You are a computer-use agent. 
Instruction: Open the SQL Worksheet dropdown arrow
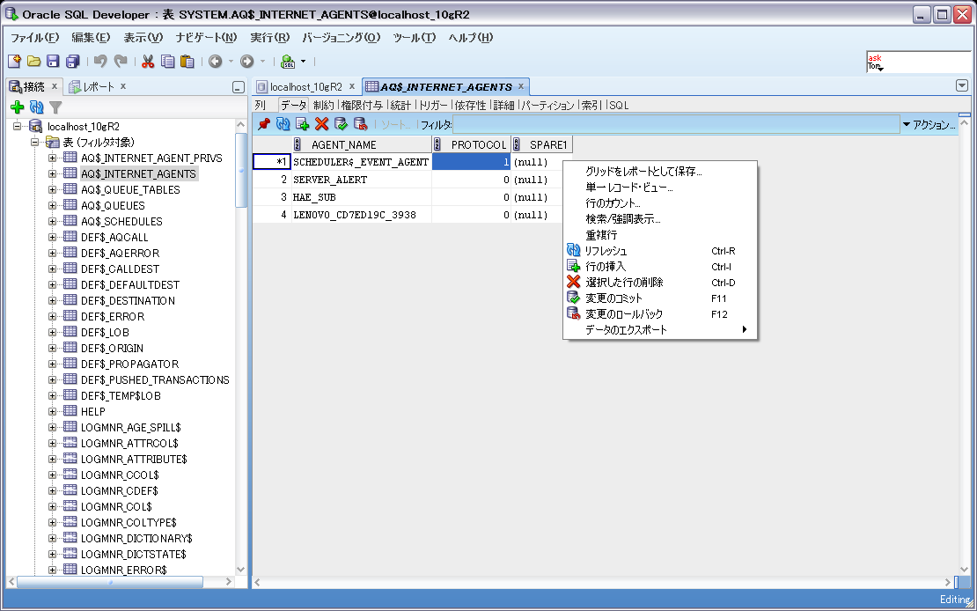(304, 61)
